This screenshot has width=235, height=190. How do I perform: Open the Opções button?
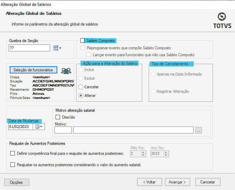coord(17,182)
